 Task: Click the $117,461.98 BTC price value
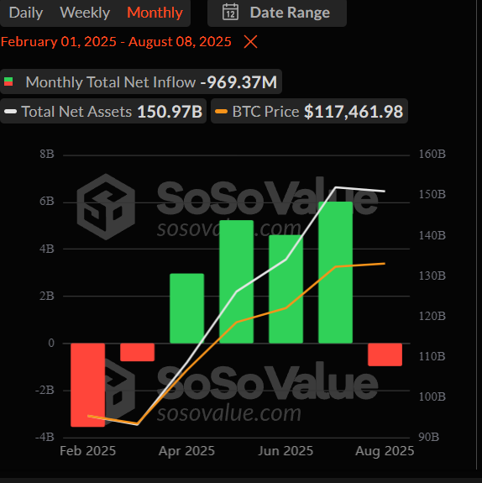tap(354, 112)
